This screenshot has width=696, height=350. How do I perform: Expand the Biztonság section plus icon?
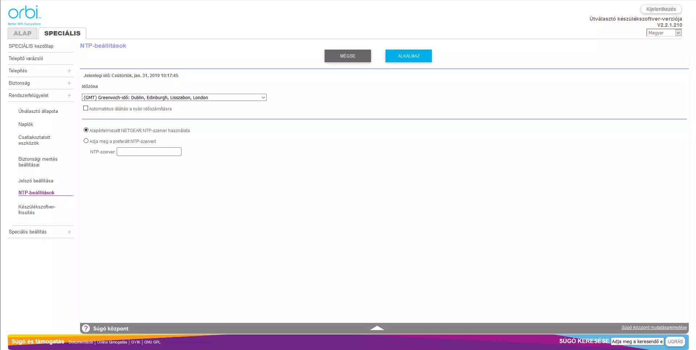click(69, 83)
